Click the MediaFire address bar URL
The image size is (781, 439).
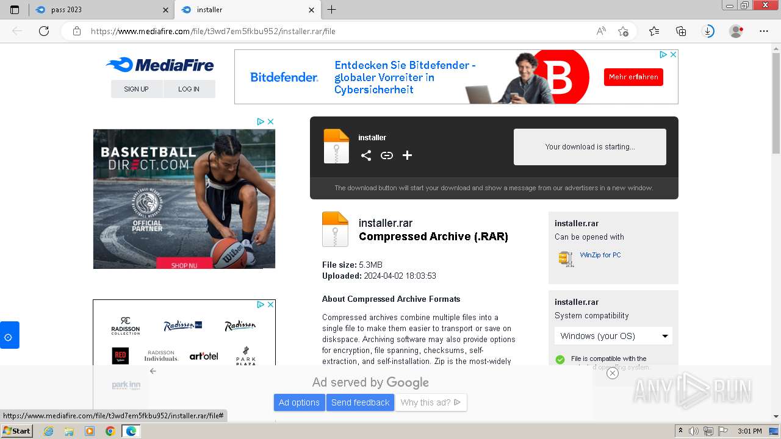[x=213, y=31]
